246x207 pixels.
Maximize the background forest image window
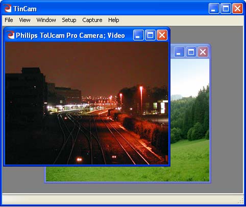(191, 52)
